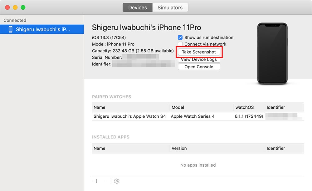Screen dimensions: 312x191
Task: Sort Paired Watches by watchOS column
Action: pyautogui.click(x=249, y=107)
